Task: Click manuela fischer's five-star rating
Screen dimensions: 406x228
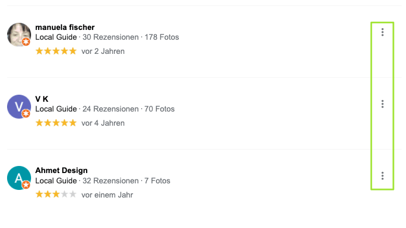Action: click(x=56, y=51)
